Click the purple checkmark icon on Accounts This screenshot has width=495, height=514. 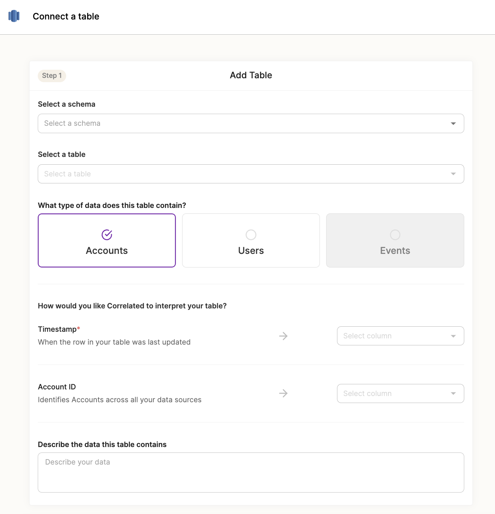[x=107, y=235]
